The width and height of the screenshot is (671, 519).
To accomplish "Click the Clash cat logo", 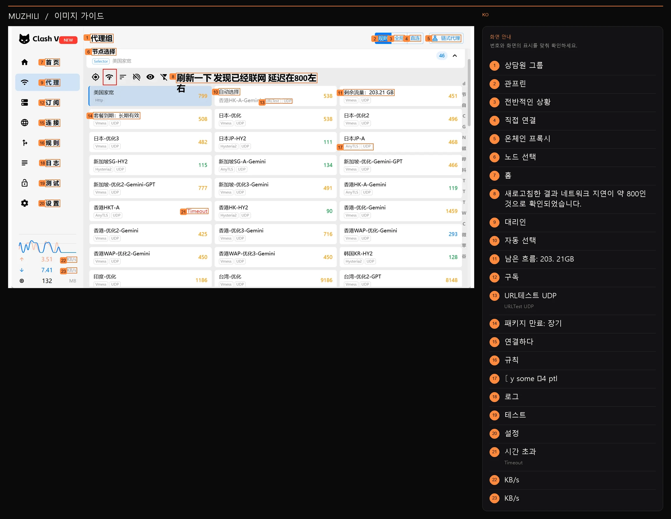I will click(24, 39).
